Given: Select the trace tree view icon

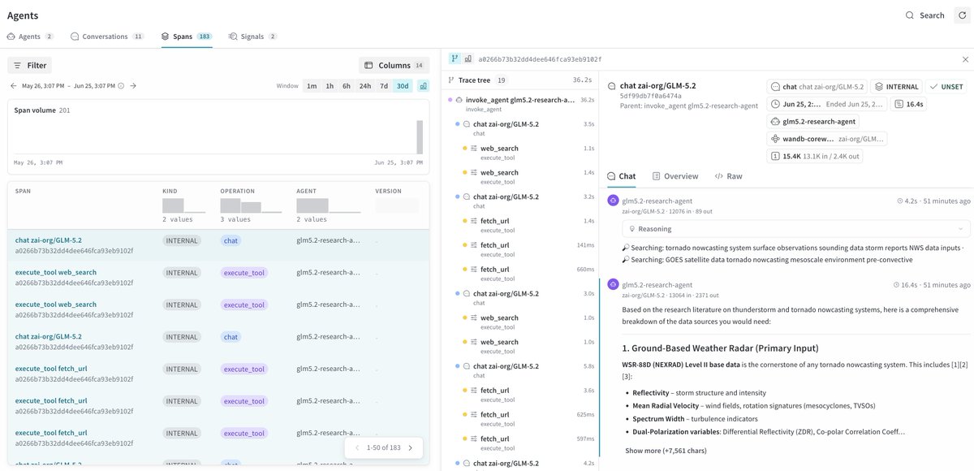Looking at the screenshot, I should coord(455,59).
